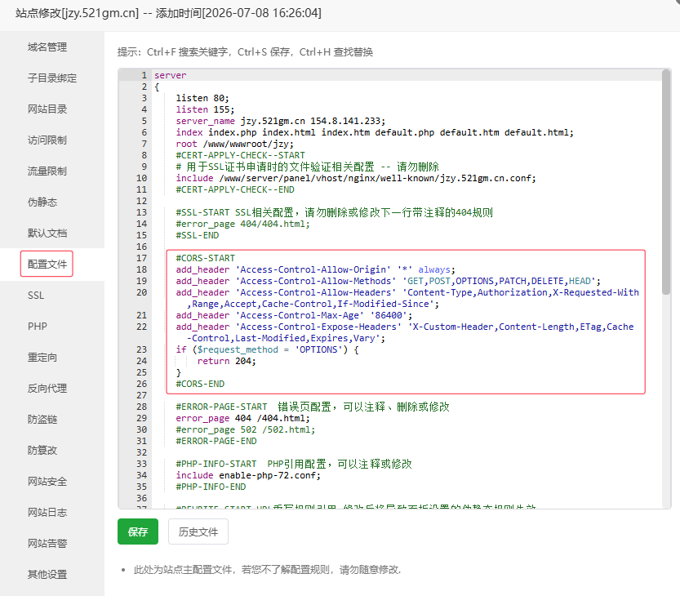Screen dimensions: 680x596
Task: Go to 重定向 settings
Action: pyautogui.click(x=42, y=358)
